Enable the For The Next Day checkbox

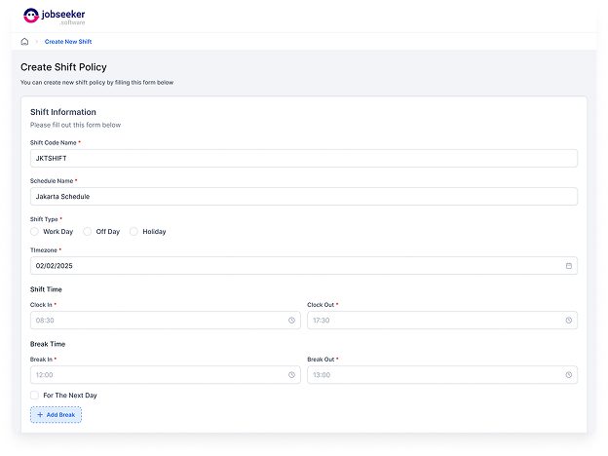click(35, 395)
